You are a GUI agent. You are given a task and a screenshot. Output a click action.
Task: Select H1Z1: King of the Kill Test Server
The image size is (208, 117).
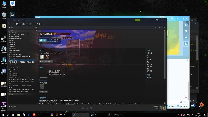[x=18, y=56]
